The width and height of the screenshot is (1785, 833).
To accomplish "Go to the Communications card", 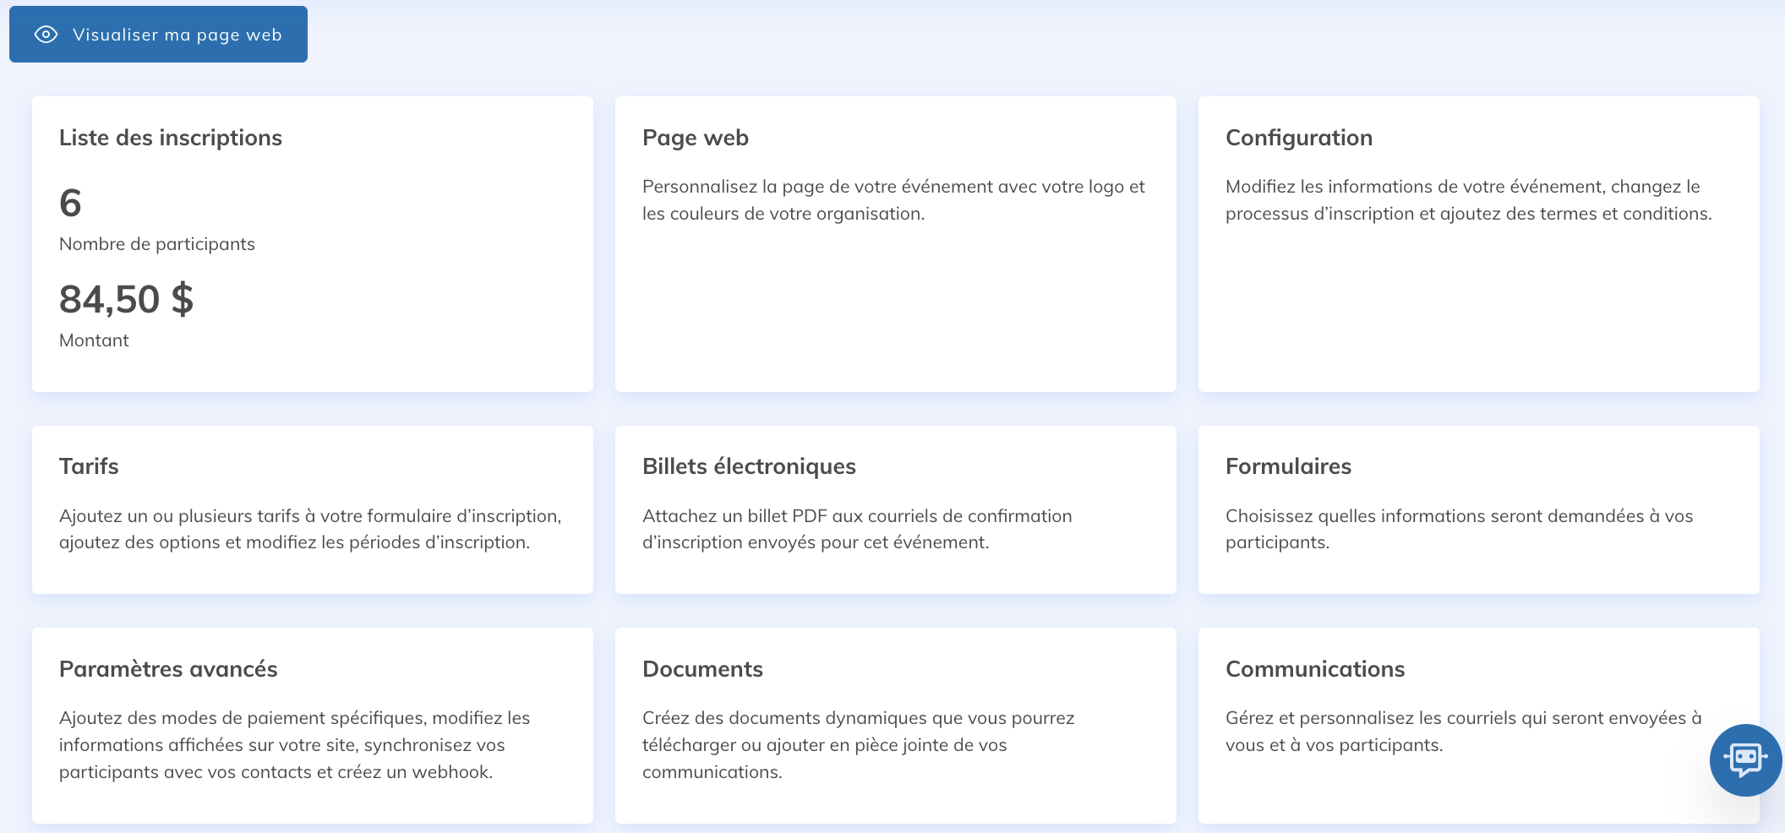I will [1314, 669].
